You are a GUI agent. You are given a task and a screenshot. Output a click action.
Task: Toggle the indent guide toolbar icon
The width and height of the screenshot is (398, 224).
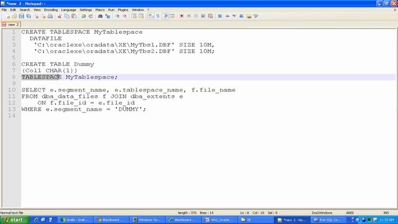point(165,16)
